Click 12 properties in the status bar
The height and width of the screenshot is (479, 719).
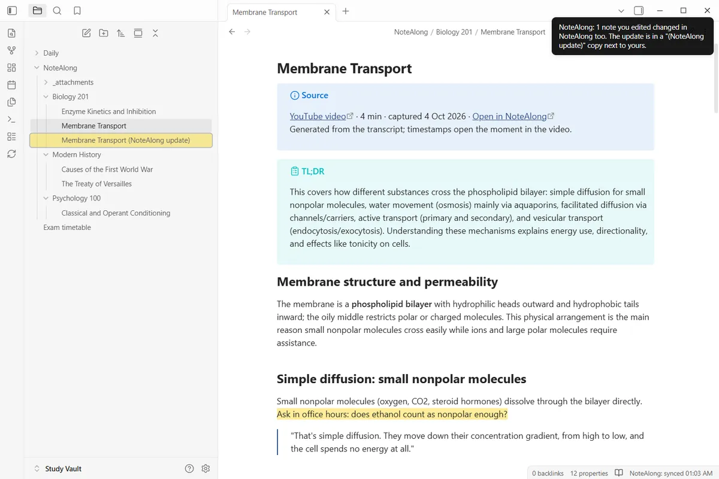589,473
